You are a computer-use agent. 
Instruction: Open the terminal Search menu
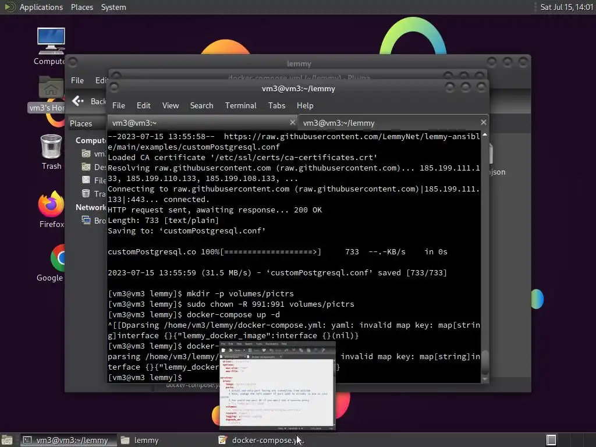click(201, 106)
